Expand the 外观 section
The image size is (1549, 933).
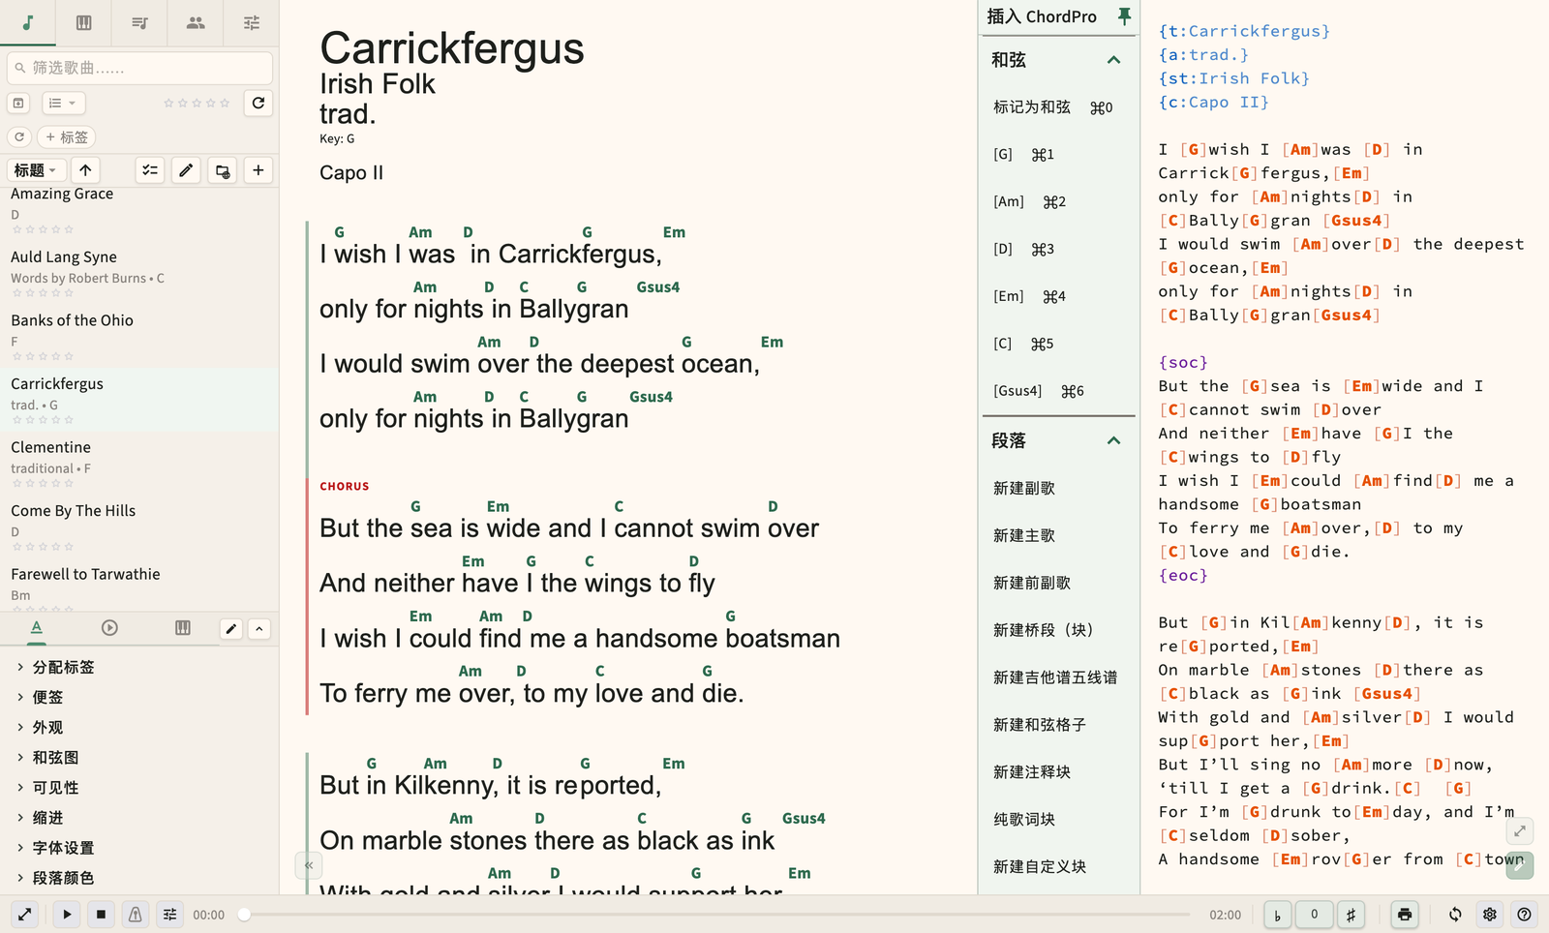click(139, 727)
